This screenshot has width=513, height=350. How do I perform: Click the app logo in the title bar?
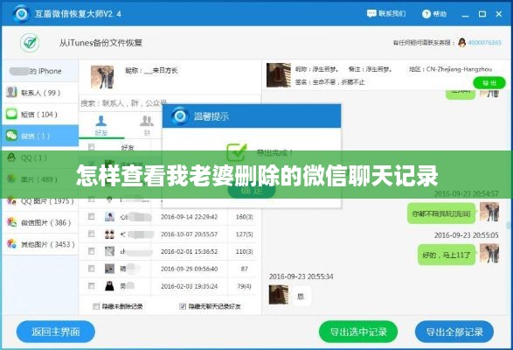point(22,14)
